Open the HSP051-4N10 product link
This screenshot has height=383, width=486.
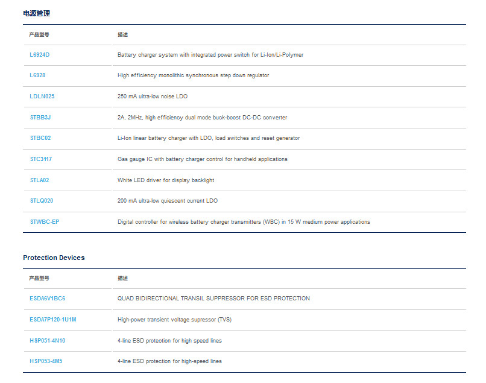coord(48,341)
